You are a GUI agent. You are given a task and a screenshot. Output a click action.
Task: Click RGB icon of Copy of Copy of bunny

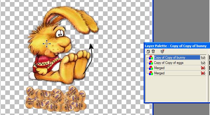151,57
